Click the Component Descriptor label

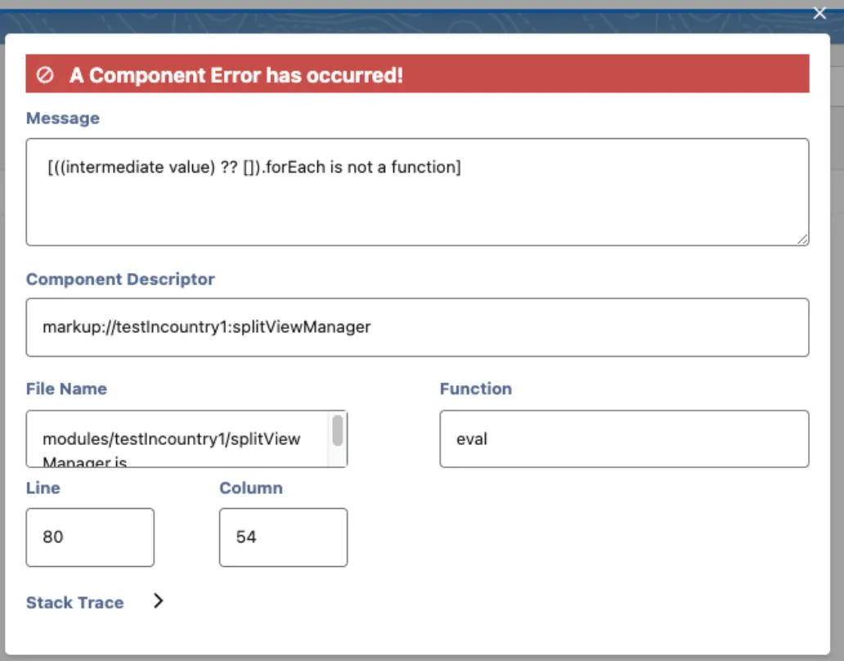[120, 280]
